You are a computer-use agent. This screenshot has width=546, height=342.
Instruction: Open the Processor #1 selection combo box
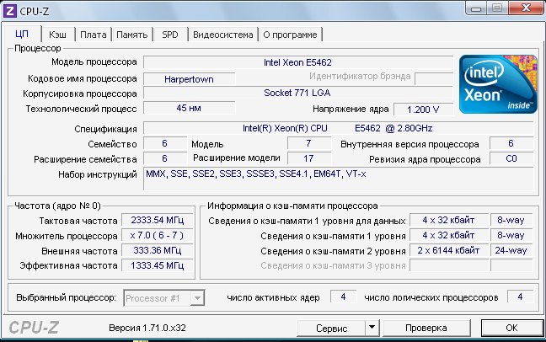coord(164,298)
